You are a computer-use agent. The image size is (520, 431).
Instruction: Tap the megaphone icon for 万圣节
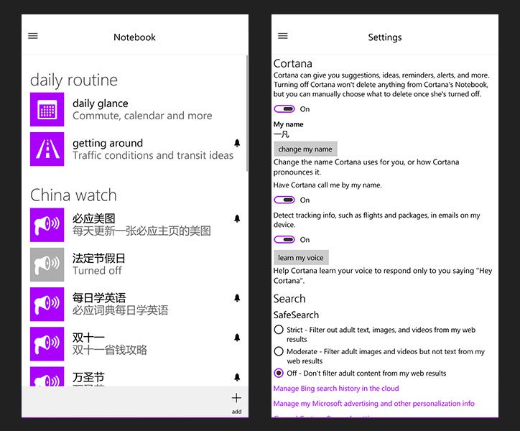click(x=47, y=376)
